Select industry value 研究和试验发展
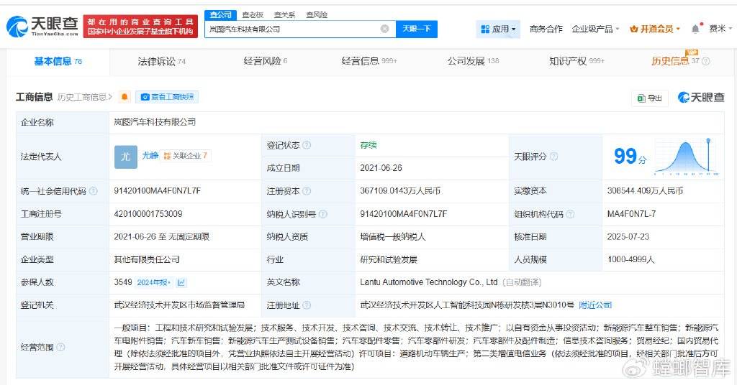This screenshot has height=385, width=737. click(x=389, y=259)
